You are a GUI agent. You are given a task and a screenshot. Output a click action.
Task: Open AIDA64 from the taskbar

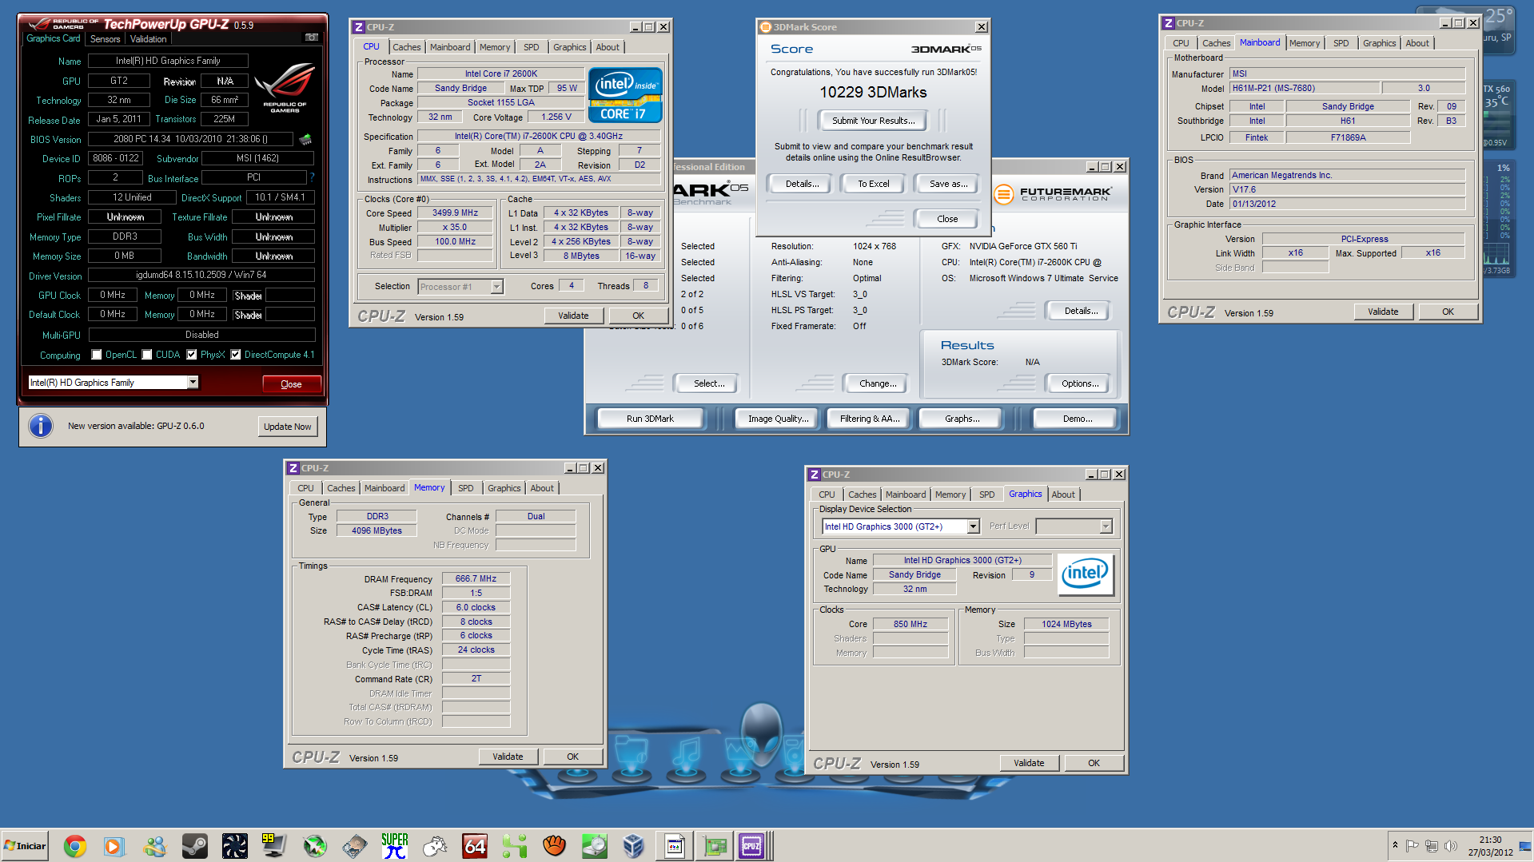click(x=474, y=845)
